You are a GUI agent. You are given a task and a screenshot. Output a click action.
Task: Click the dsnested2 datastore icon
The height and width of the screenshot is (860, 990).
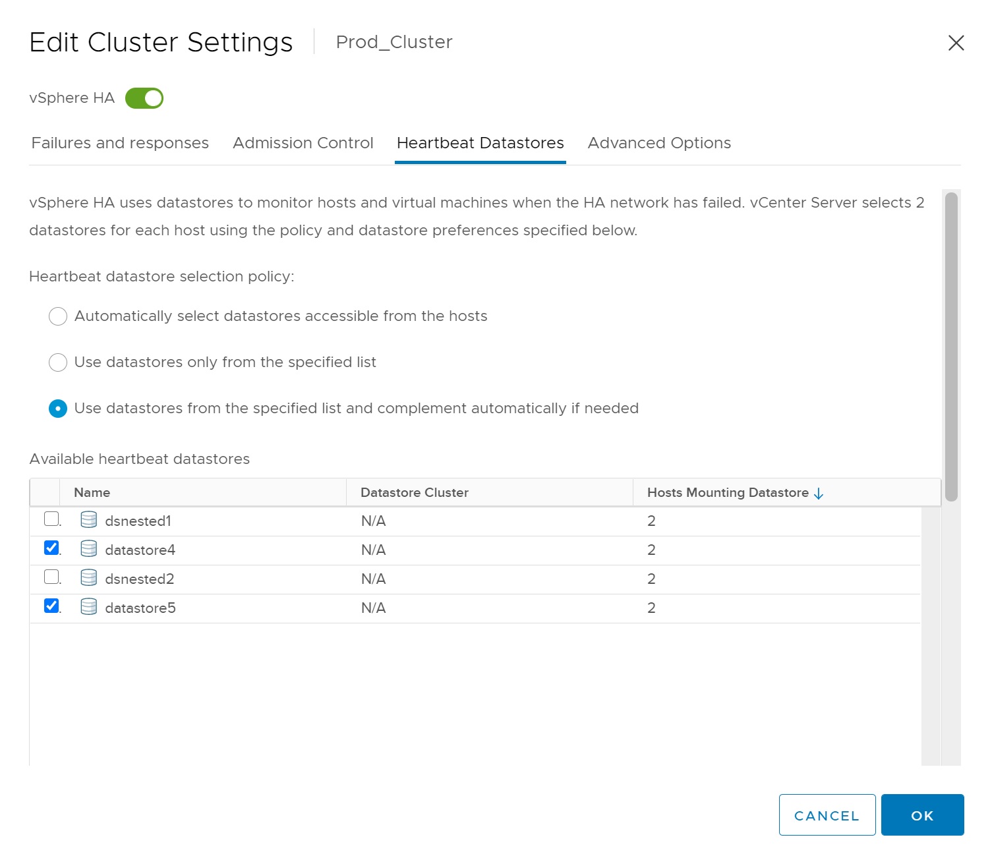coord(88,578)
